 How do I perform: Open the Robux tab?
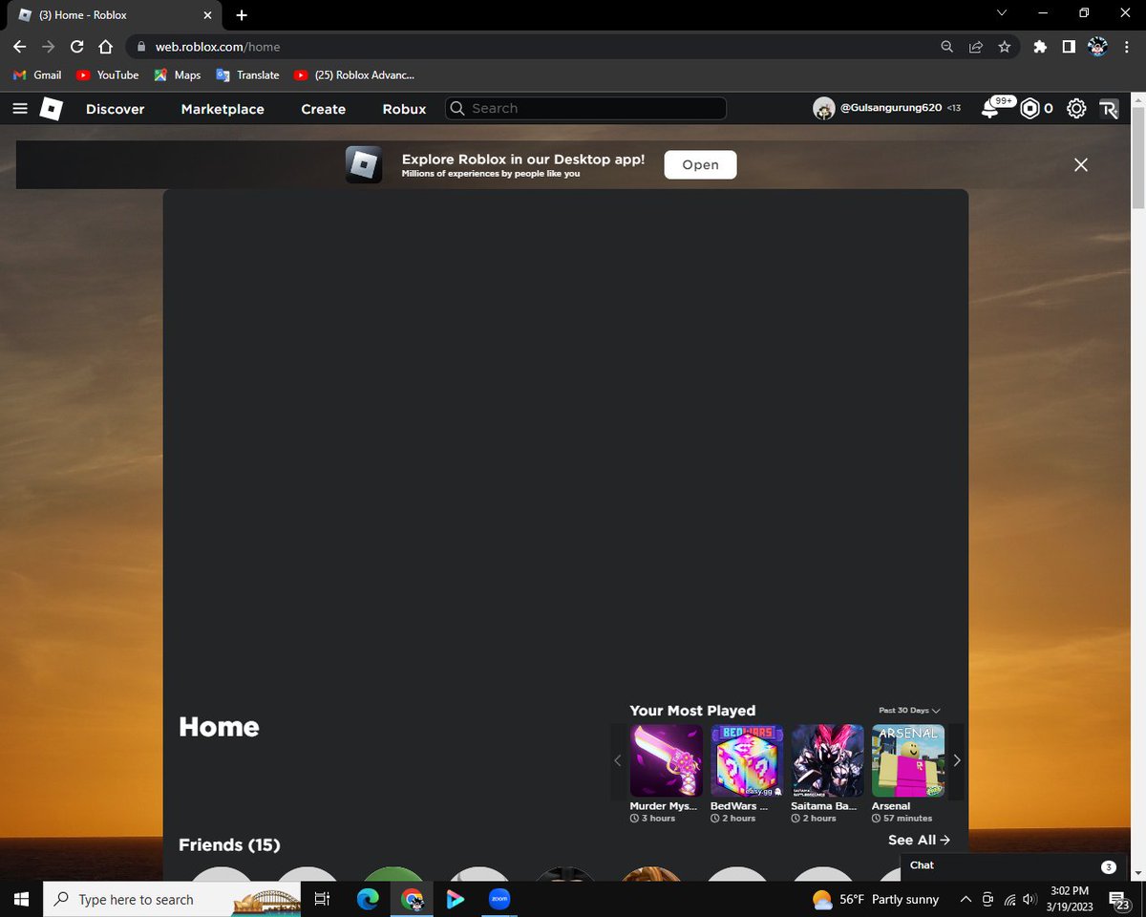tap(405, 109)
